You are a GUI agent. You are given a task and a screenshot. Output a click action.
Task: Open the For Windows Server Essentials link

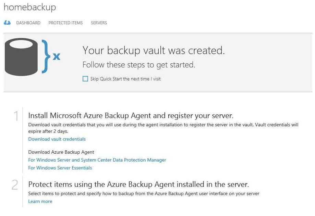[x=60, y=168]
